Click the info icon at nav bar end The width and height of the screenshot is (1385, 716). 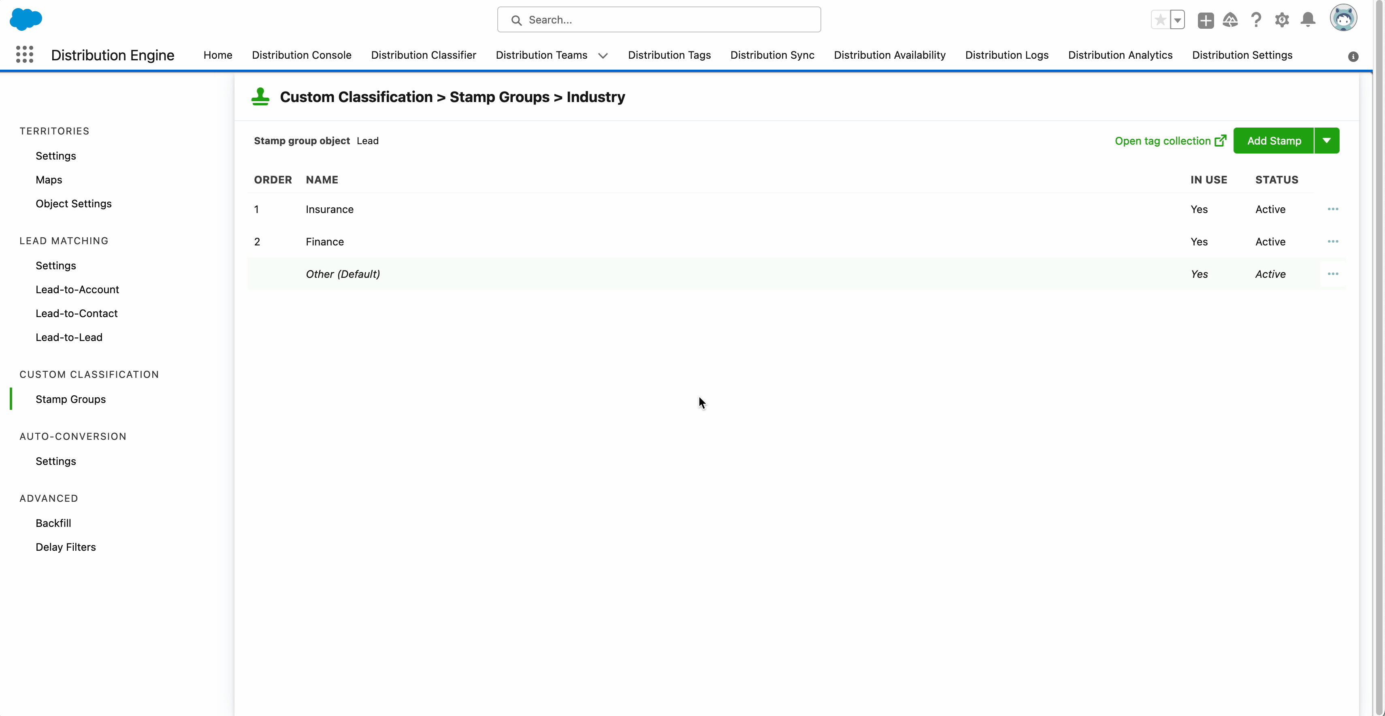[x=1353, y=56]
